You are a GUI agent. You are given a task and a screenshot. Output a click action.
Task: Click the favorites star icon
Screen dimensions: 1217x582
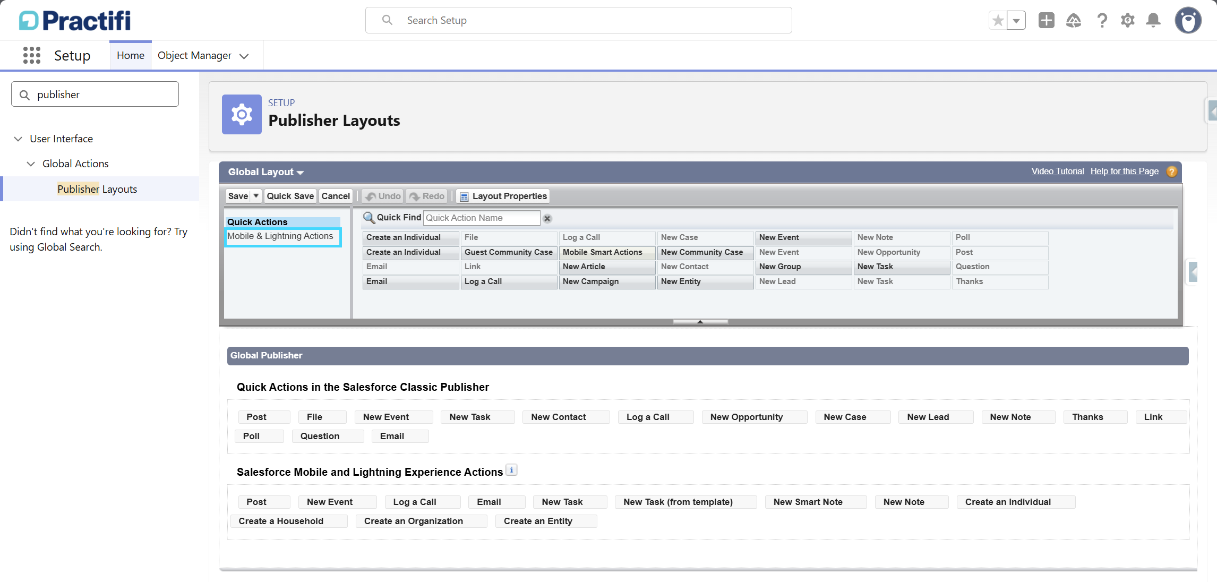(998, 21)
